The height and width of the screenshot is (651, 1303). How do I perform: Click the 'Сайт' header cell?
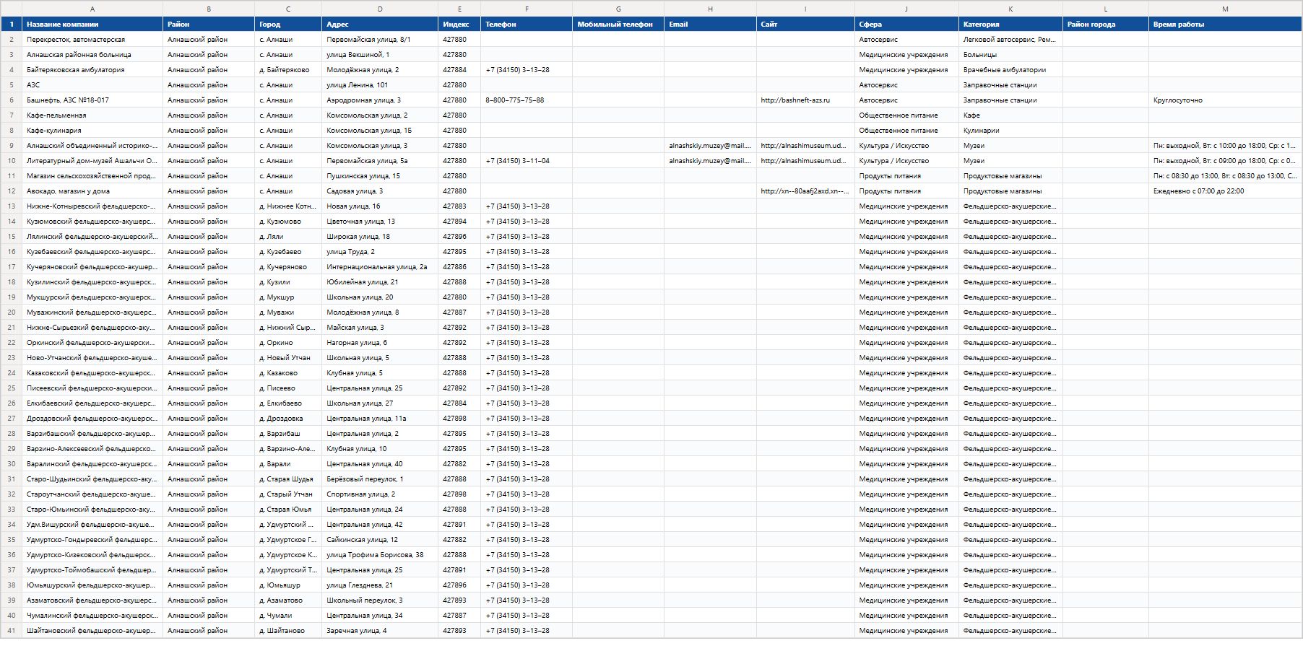pos(805,25)
